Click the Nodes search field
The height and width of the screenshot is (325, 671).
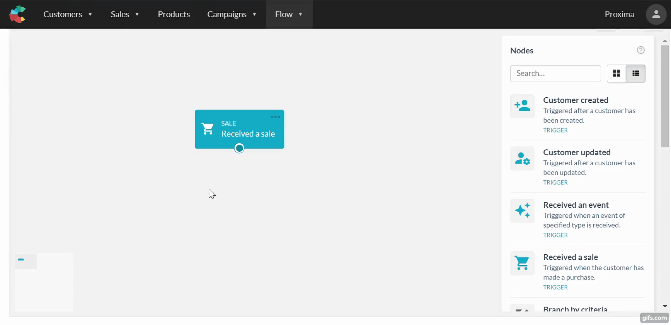point(555,73)
